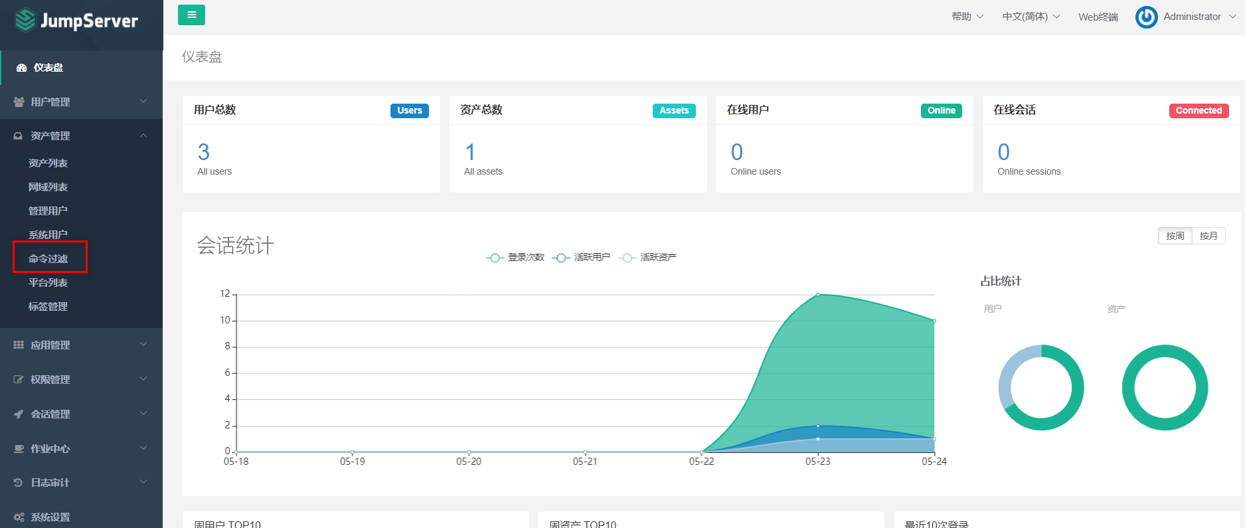Click the online sessions count 0

pyautogui.click(x=1004, y=152)
